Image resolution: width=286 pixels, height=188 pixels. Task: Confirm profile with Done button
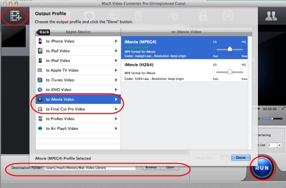click(x=241, y=157)
